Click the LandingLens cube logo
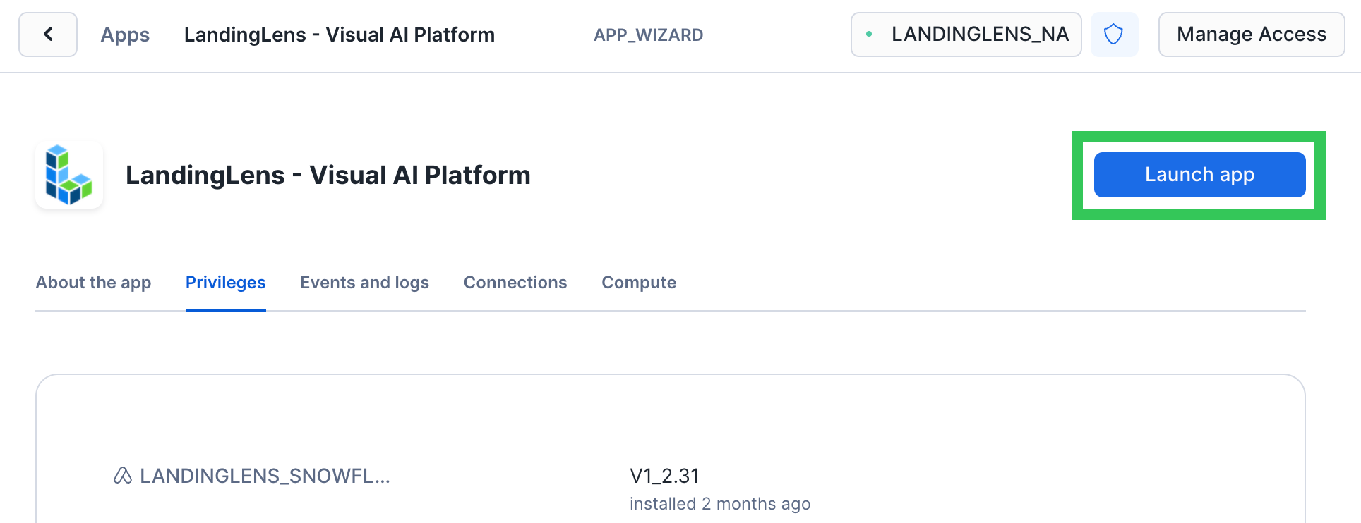The image size is (1361, 523). tap(69, 175)
